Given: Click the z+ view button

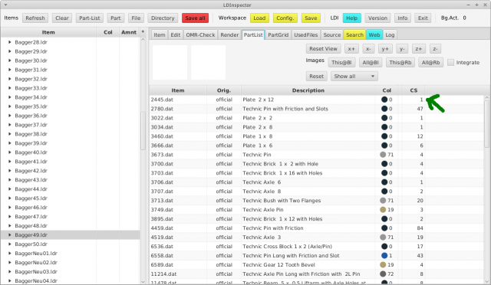Looking at the screenshot, I should pyautogui.click(x=419, y=49).
